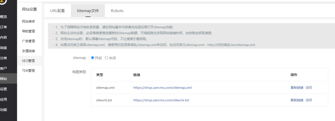Open 广告管理 ad management
The image size is (335, 121).
pyautogui.click(x=28, y=41)
